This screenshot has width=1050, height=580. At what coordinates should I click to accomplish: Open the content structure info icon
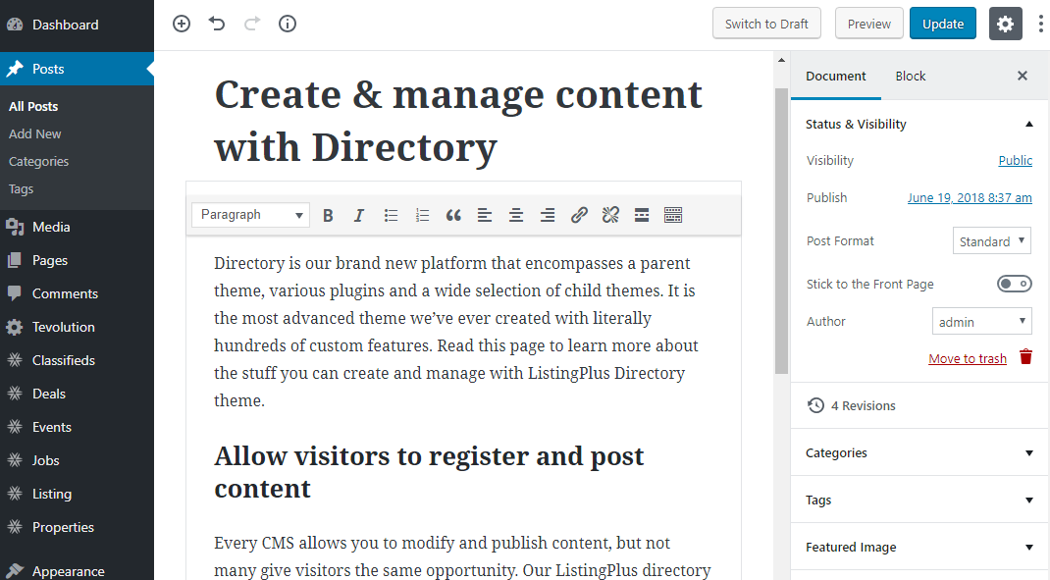coord(288,25)
